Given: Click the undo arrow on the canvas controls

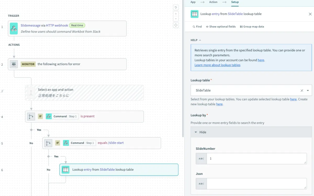Looking at the screenshot, I should [x=176, y=8].
